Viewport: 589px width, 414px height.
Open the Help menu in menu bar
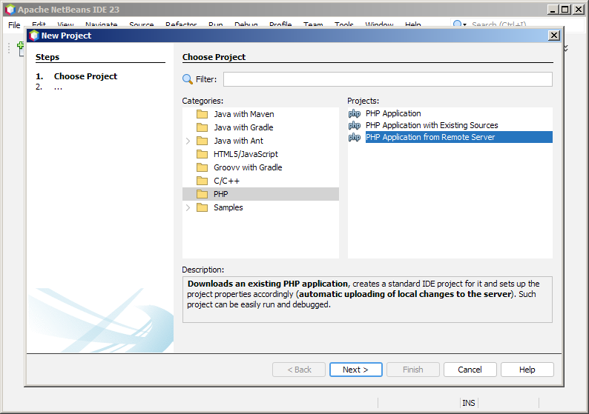413,25
